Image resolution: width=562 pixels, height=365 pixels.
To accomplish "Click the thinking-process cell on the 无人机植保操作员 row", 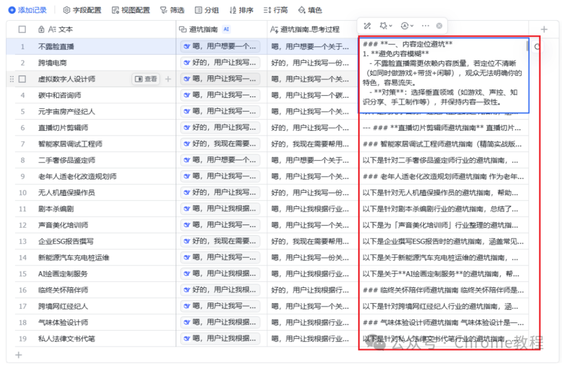I will point(313,193).
